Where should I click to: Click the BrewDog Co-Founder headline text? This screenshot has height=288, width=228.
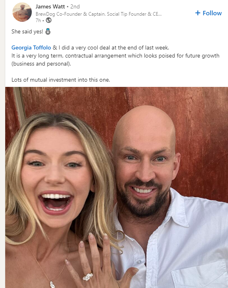pyautogui.click(x=99, y=14)
